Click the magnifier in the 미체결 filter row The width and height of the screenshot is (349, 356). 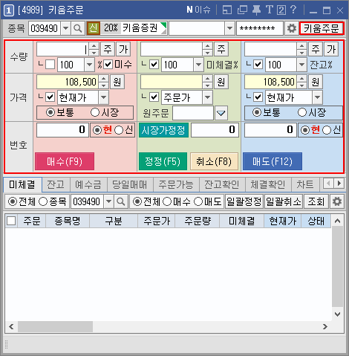(x=121, y=201)
